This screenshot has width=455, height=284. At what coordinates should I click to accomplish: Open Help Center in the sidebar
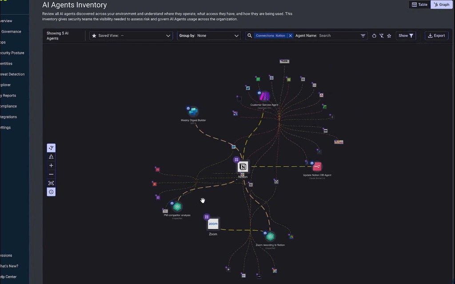(x=9, y=277)
